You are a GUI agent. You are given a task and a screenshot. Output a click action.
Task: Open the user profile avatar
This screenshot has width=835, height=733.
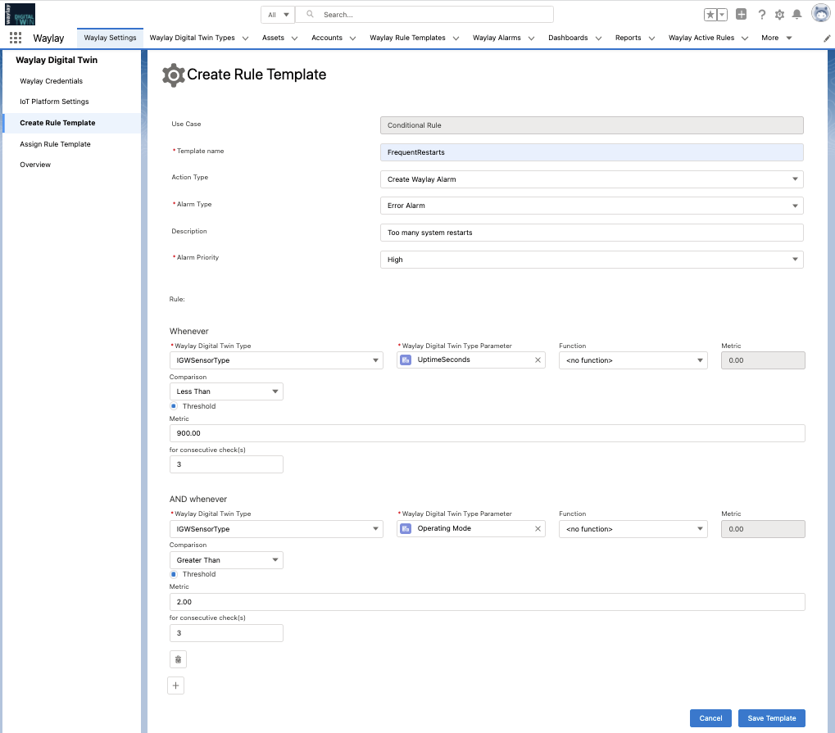click(x=820, y=13)
